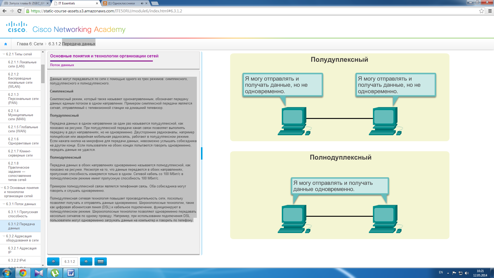Screen dimensions: 494x278
Task: Show hidden tray icons arrow
Action: (448, 273)
